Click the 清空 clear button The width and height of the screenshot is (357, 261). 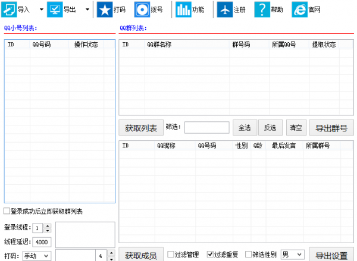tap(296, 127)
